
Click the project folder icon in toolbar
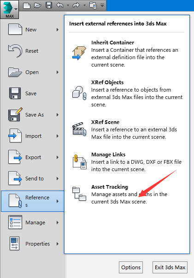(x=93, y=5)
